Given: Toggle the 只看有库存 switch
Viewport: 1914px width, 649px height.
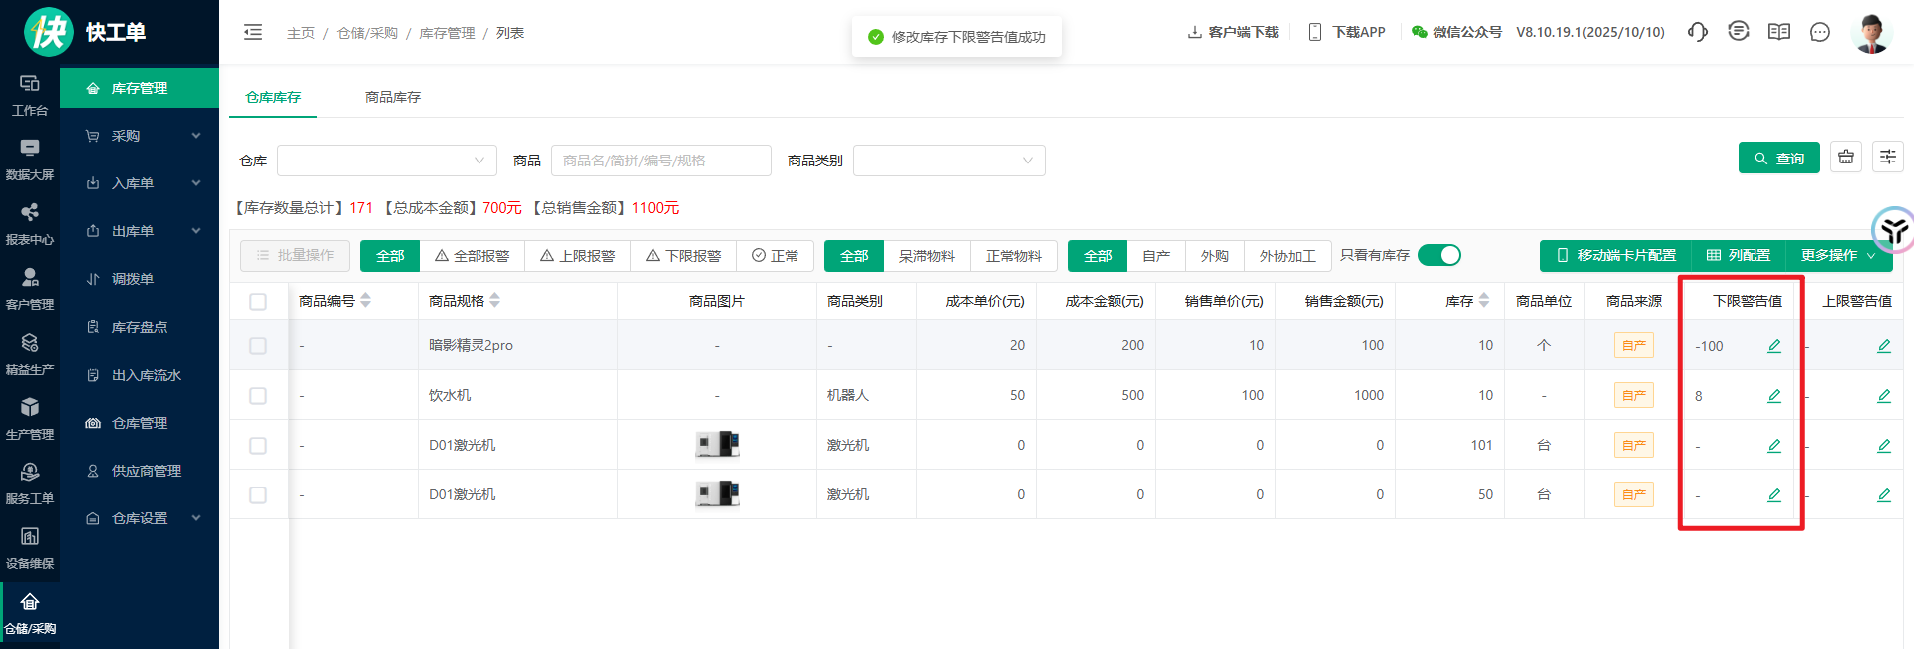Looking at the screenshot, I should (x=1438, y=256).
